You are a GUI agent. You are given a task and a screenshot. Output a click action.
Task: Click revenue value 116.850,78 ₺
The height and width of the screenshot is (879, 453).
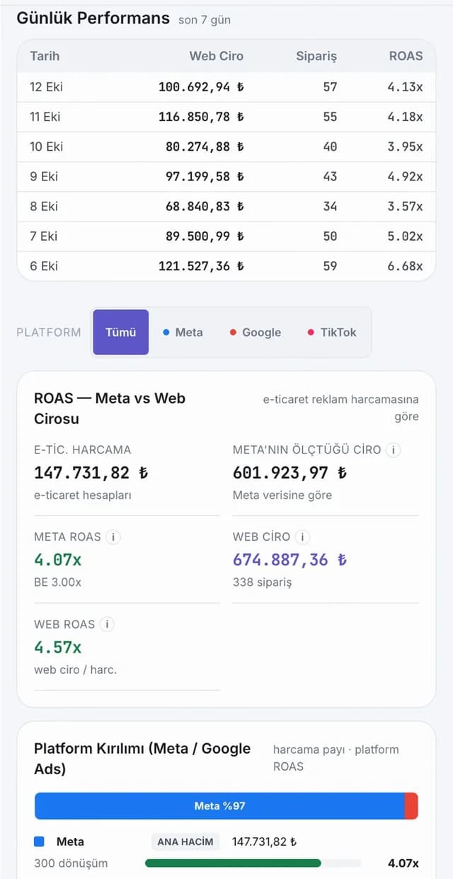pyautogui.click(x=201, y=117)
